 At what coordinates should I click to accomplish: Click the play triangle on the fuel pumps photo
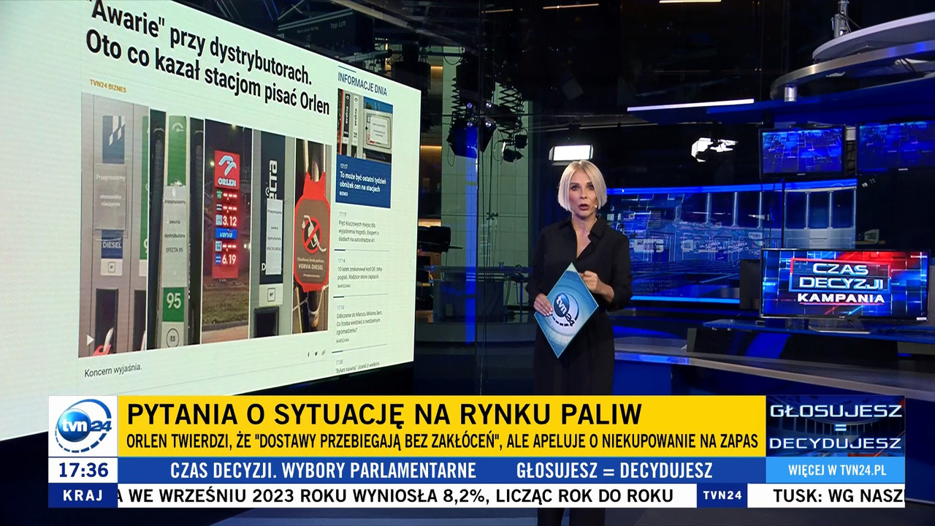point(90,340)
